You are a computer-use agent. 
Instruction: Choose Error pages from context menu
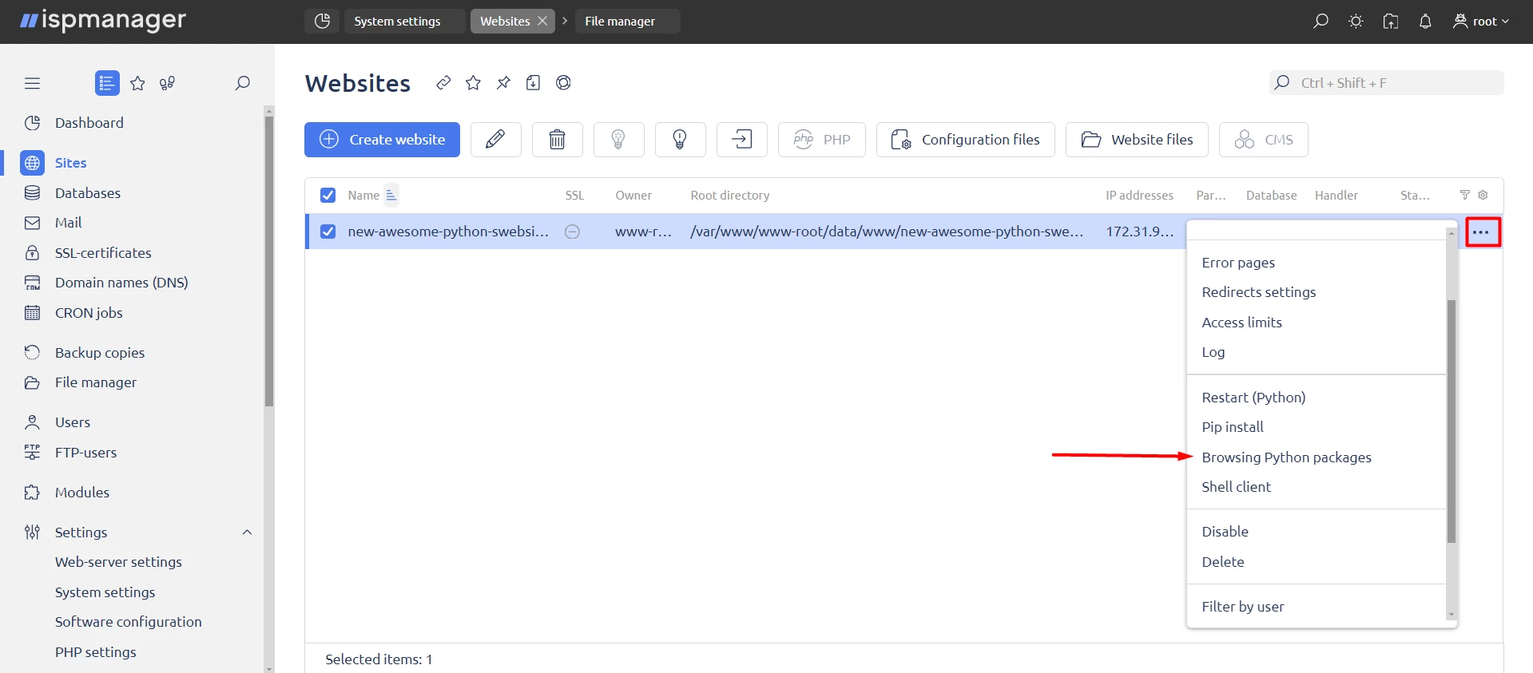[1237, 263]
